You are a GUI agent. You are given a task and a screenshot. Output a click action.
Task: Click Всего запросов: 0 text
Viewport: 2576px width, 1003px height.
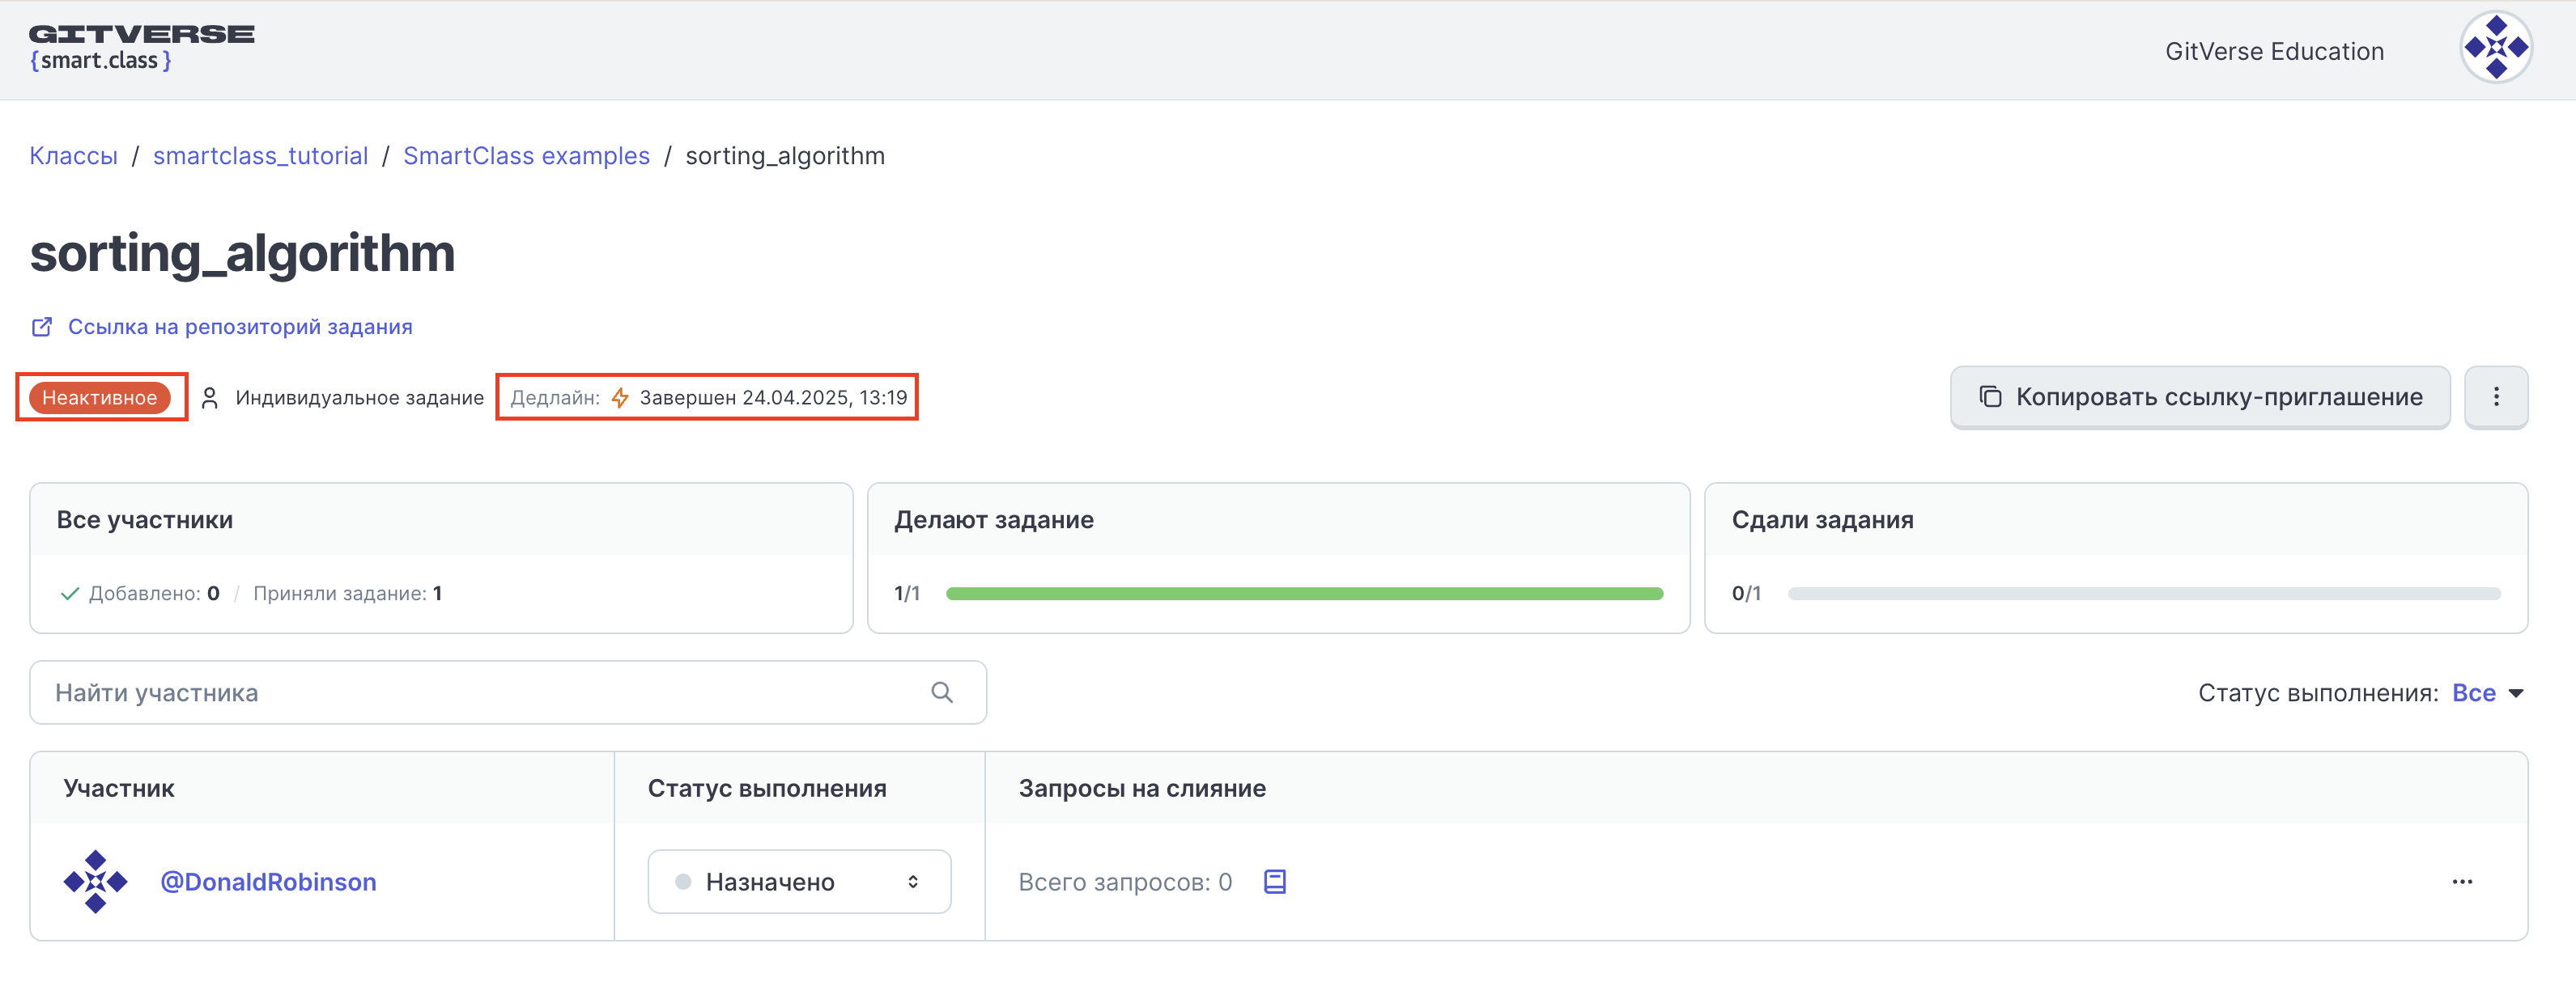1125,881
